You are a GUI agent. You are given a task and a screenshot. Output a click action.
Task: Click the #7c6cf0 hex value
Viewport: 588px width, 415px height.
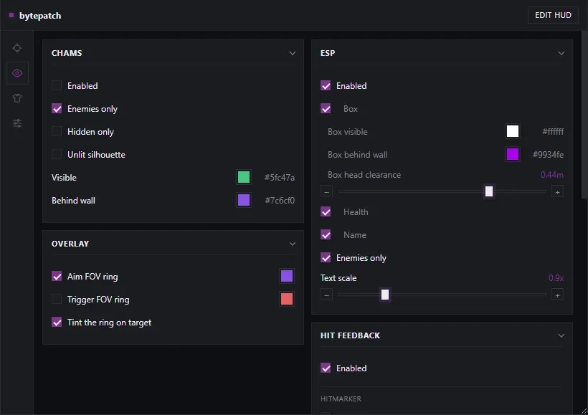[x=280, y=201]
